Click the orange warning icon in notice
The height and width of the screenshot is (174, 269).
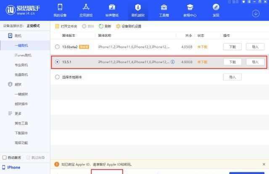click(x=57, y=164)
